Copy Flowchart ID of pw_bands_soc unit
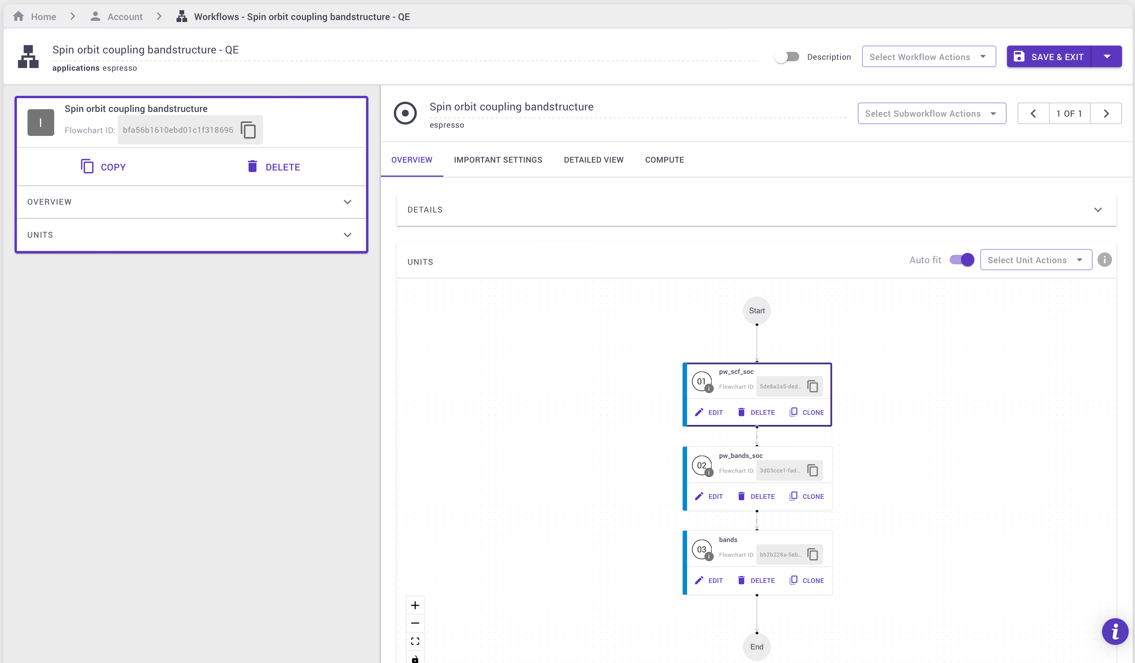The height and width of the screenshot is (663, 1135). [813, 471]
